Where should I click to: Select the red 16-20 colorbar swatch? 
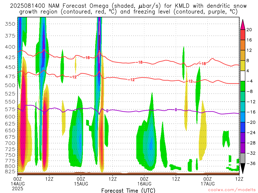tap(243, 35)
